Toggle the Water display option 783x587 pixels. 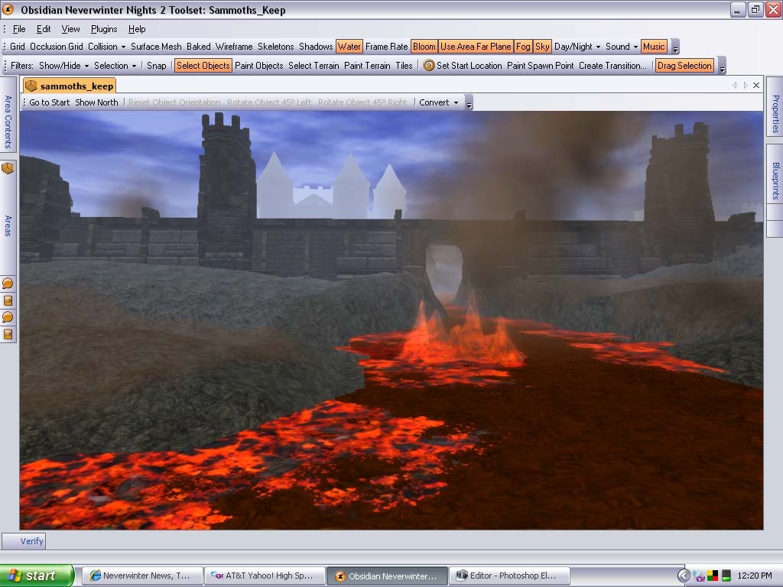[x=349, y=47]
